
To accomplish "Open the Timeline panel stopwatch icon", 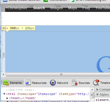I will click(96, 82).
